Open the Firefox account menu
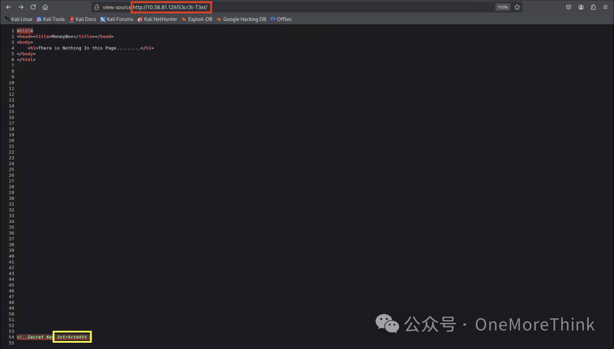Screen dimensions: 614x349 pyautogui.click(x=581, y=7)
